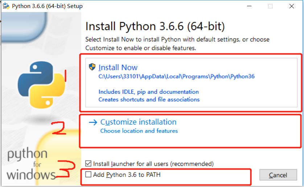The height and width of the screenshot is (187, 304).
Task: Click the Creates shortcuts and file associations text
Action: point(149,99)
